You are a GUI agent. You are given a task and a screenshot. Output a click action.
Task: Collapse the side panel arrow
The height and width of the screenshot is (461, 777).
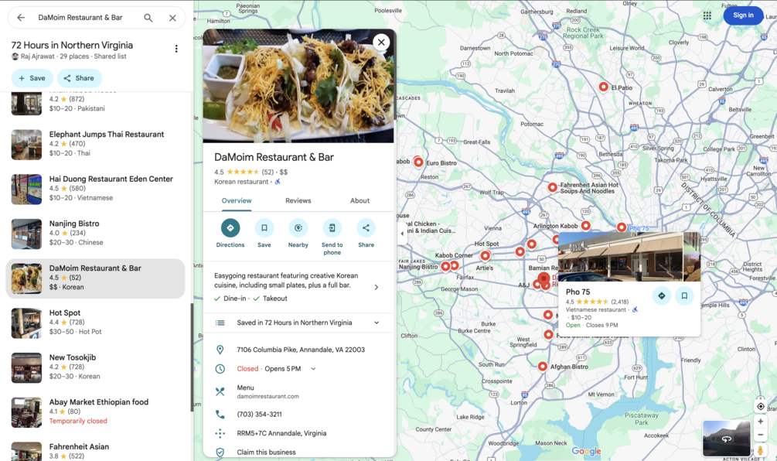(402, 234)
